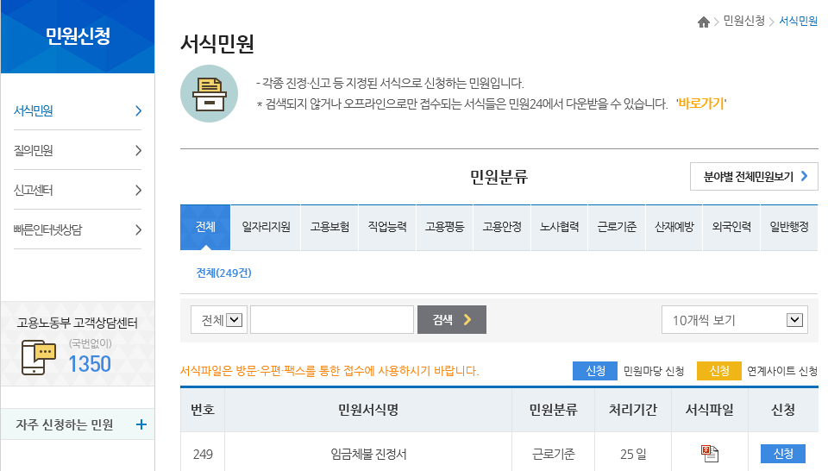The height and width of the screenshot is (471, 828).
Task: Click the 분야별 전체민원보기 button
Action: tap(754, 176)
